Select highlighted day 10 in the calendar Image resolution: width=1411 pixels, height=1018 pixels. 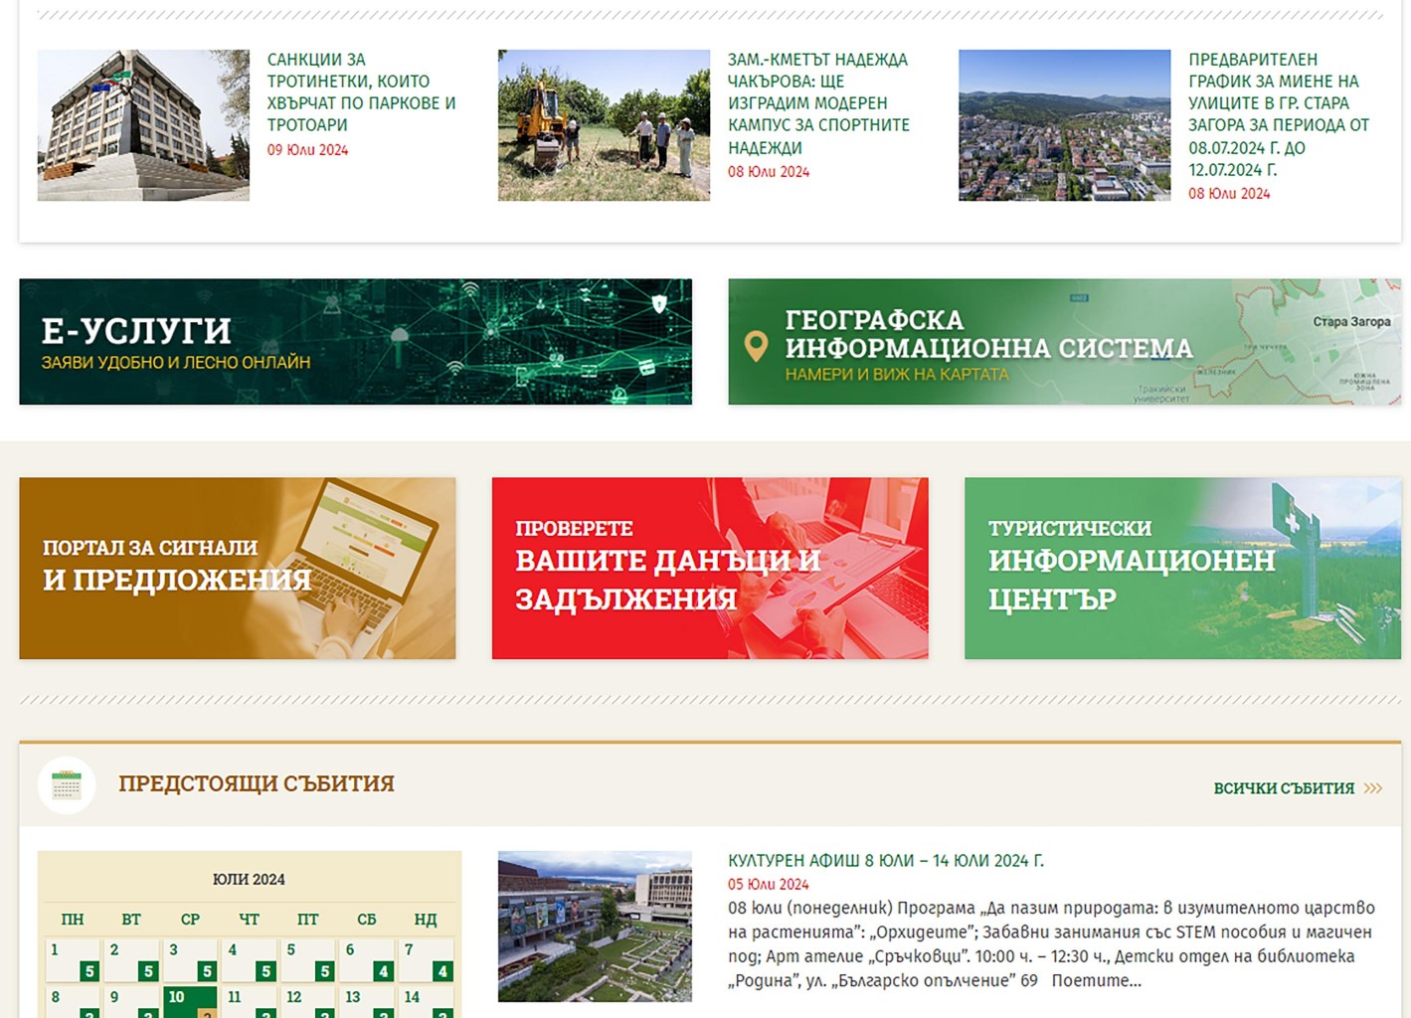189,999
